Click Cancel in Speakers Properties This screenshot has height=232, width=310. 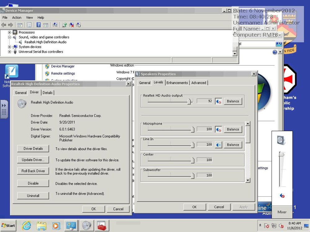219,207
